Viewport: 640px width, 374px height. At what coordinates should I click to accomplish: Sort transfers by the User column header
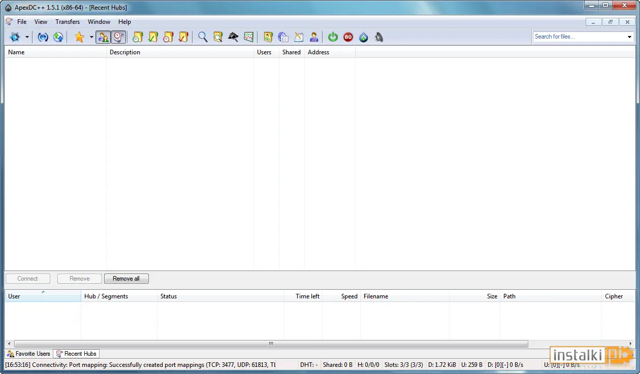(43, 296)
